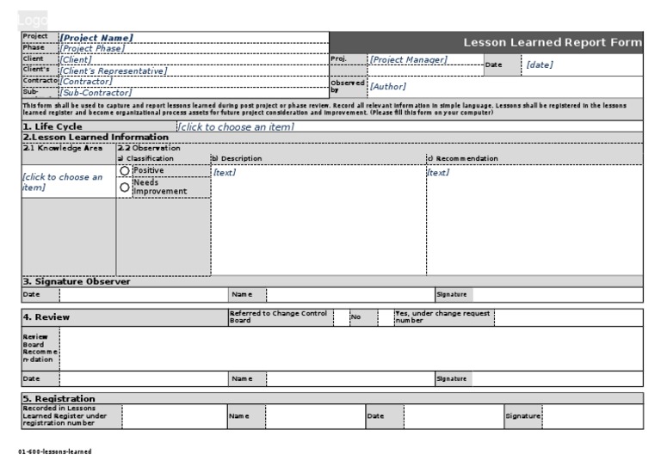
Task: Click the 4. Review heading
Action: click(x=46, y=317)
